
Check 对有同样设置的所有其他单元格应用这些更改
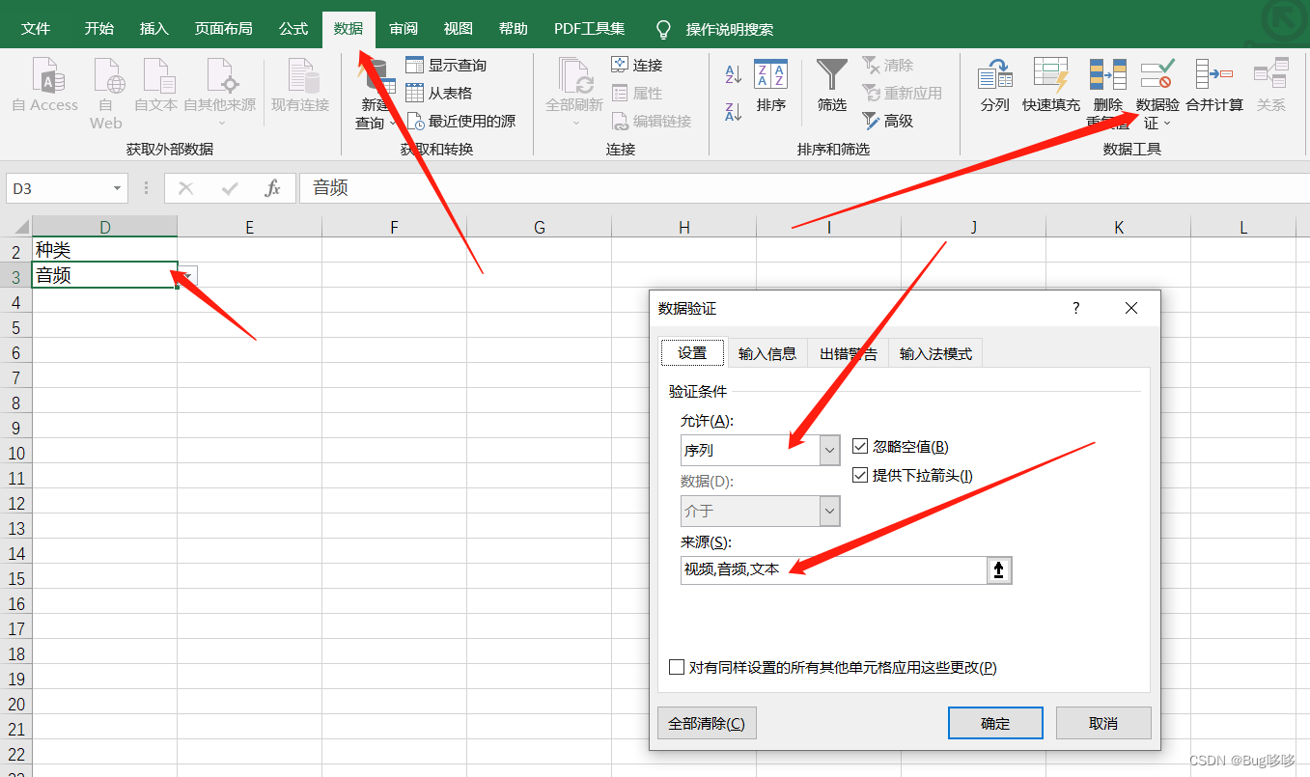(x=677, y=667)
